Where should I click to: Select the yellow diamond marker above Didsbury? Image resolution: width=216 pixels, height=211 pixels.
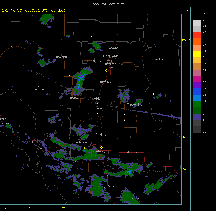tap(97, 104)
